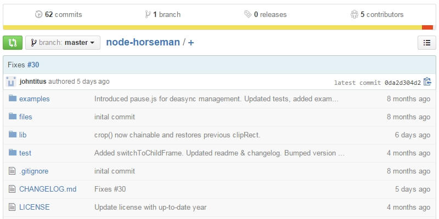Viewport: 439px width, 219px height.
Task: View the 5 contributors list
Action: pos(376,15)
